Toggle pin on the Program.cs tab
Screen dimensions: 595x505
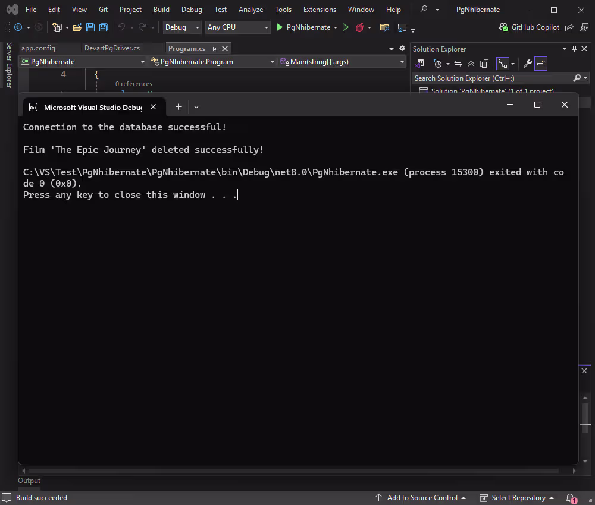(214, 49)
